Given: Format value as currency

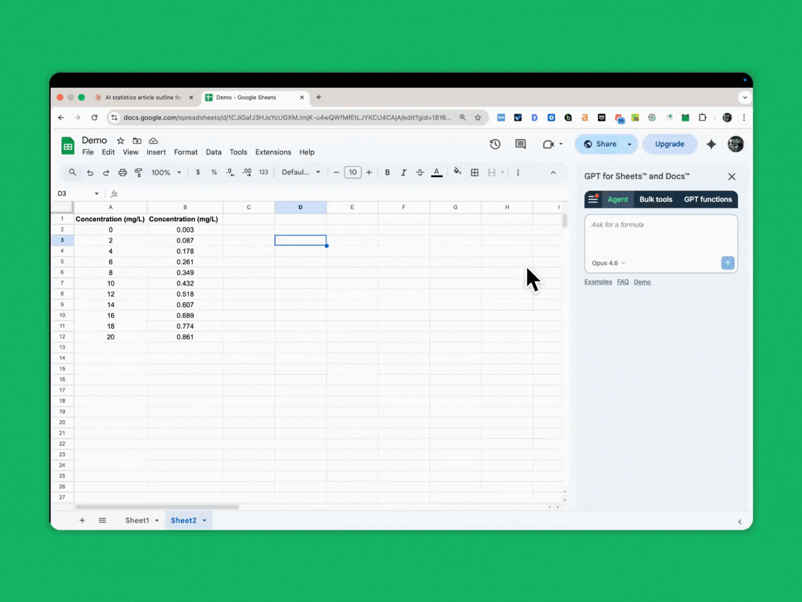Looking at the screenshot, I should pos(198,172).
